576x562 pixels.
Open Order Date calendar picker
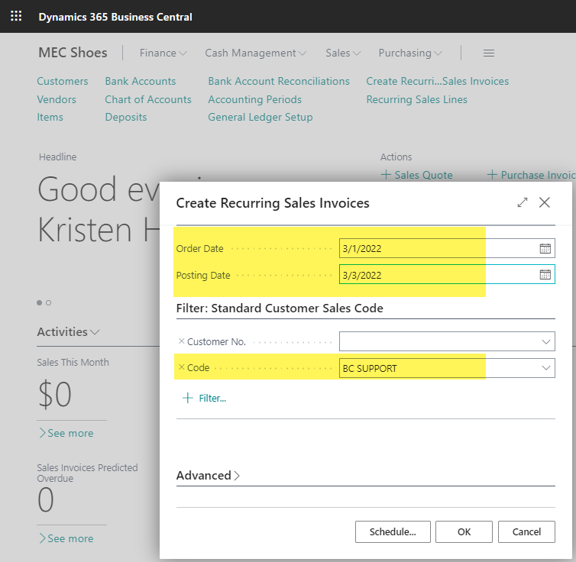[545, 248]
